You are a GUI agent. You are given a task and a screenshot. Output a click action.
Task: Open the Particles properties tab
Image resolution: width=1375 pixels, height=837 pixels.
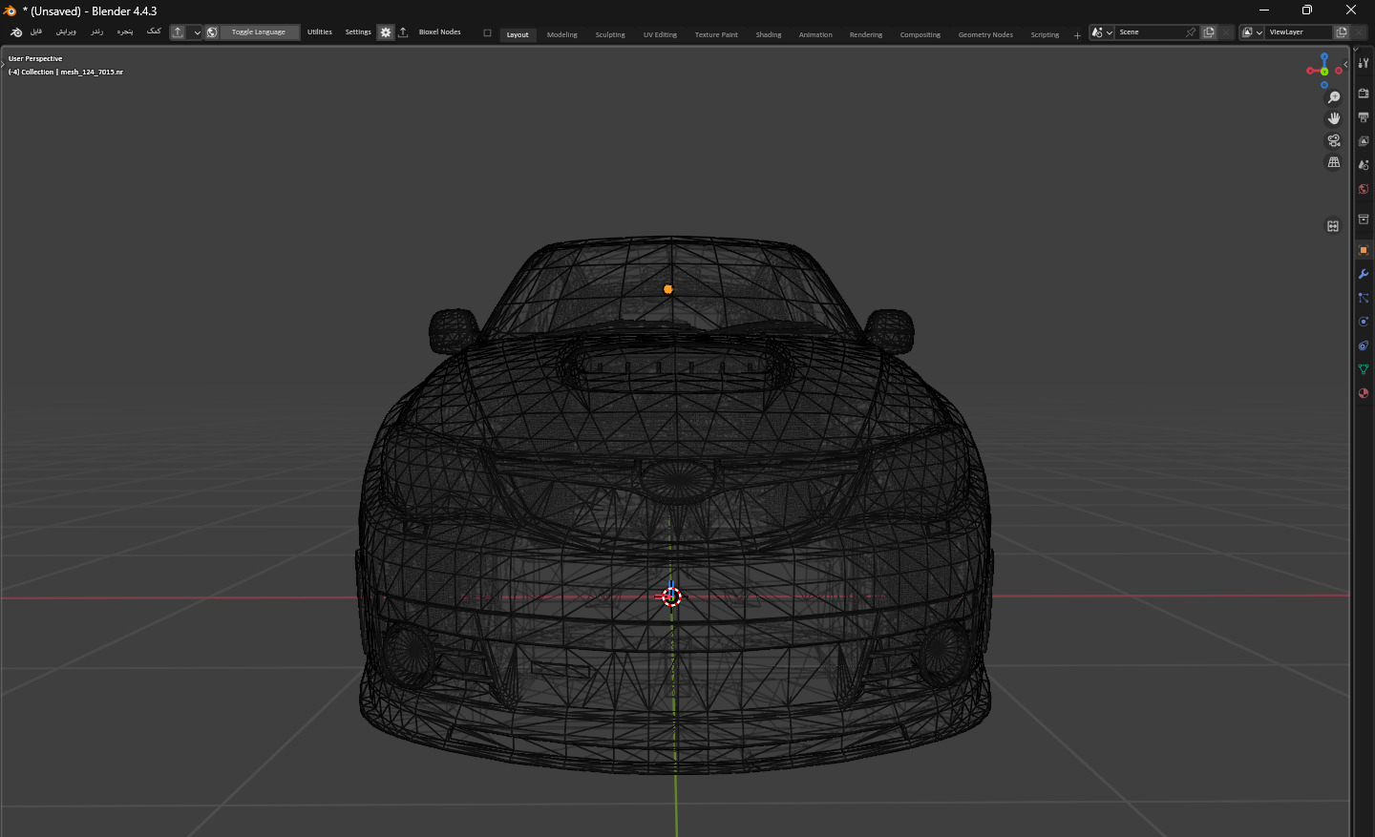click(1364, 298)
